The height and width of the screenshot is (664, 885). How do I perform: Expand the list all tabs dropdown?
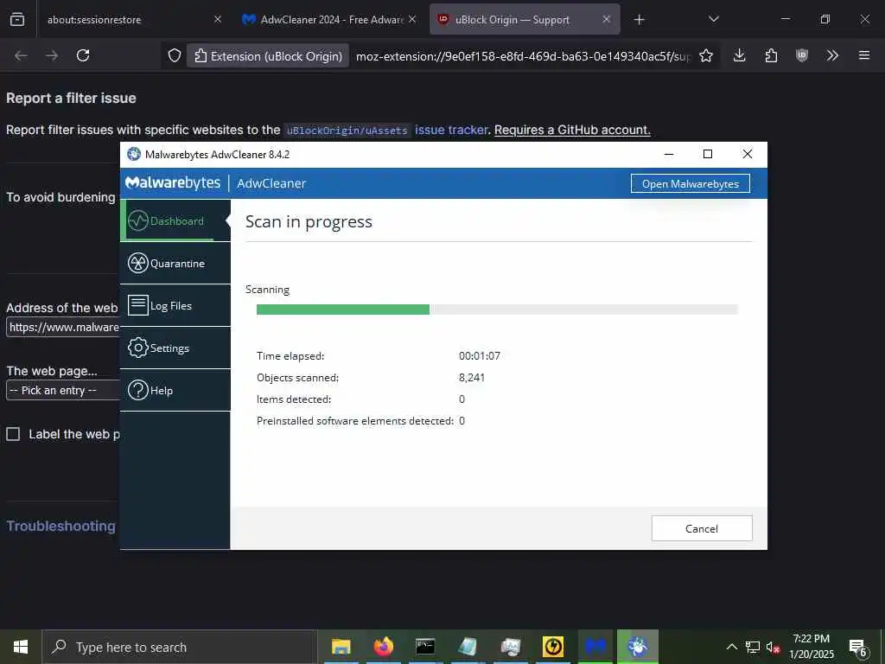(713, 19)
